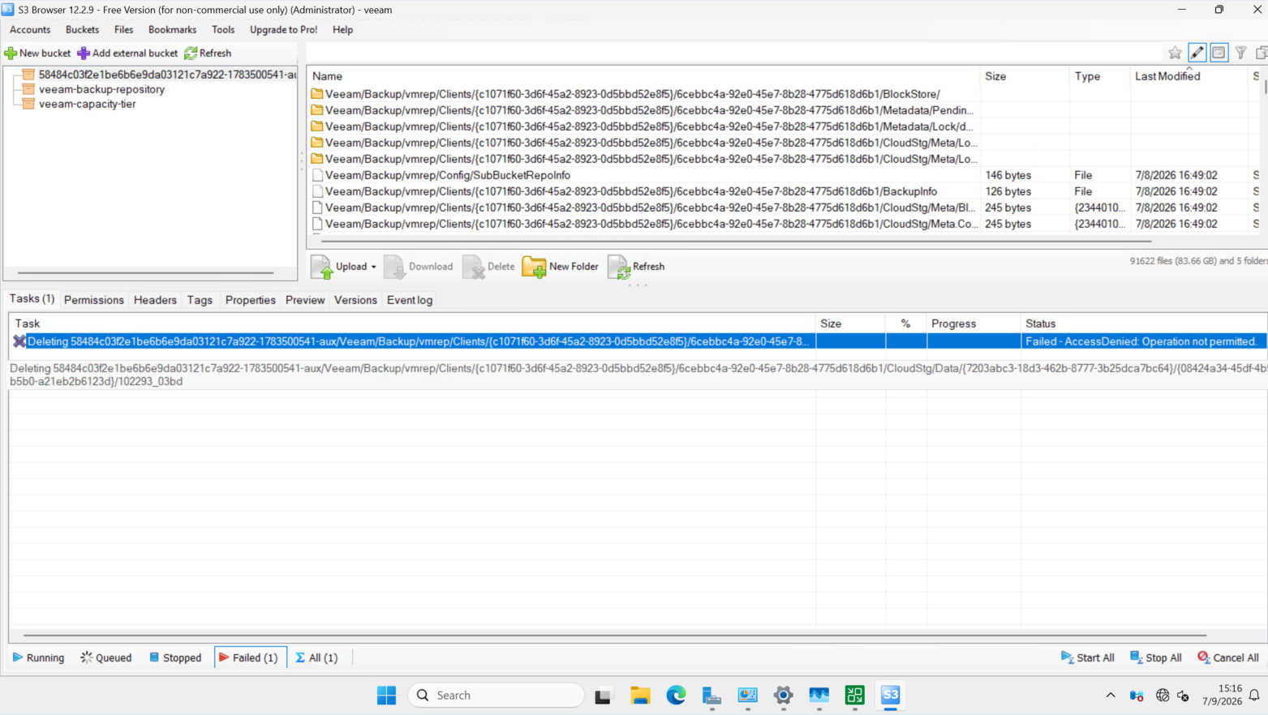Click the Upload button
Viewport: 1268px width, 715px height.
(338, 267)
